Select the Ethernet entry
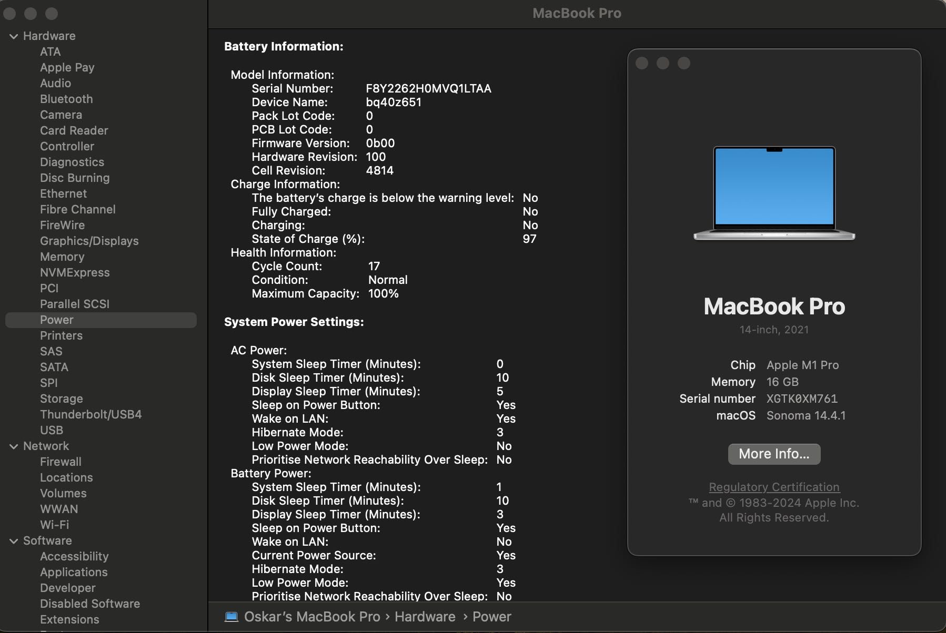The image size is (946, 633). 63,193
